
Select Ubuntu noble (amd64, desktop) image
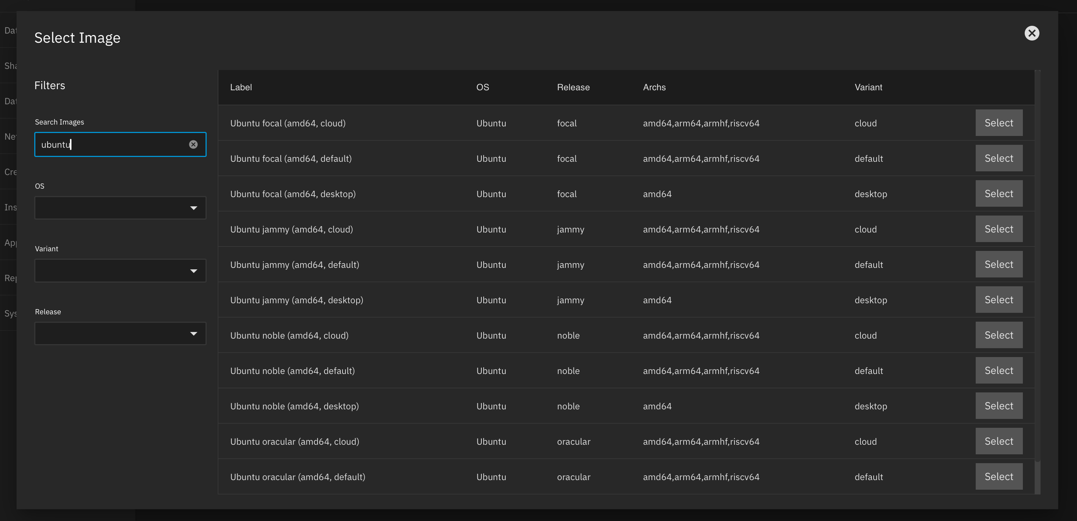999,406
